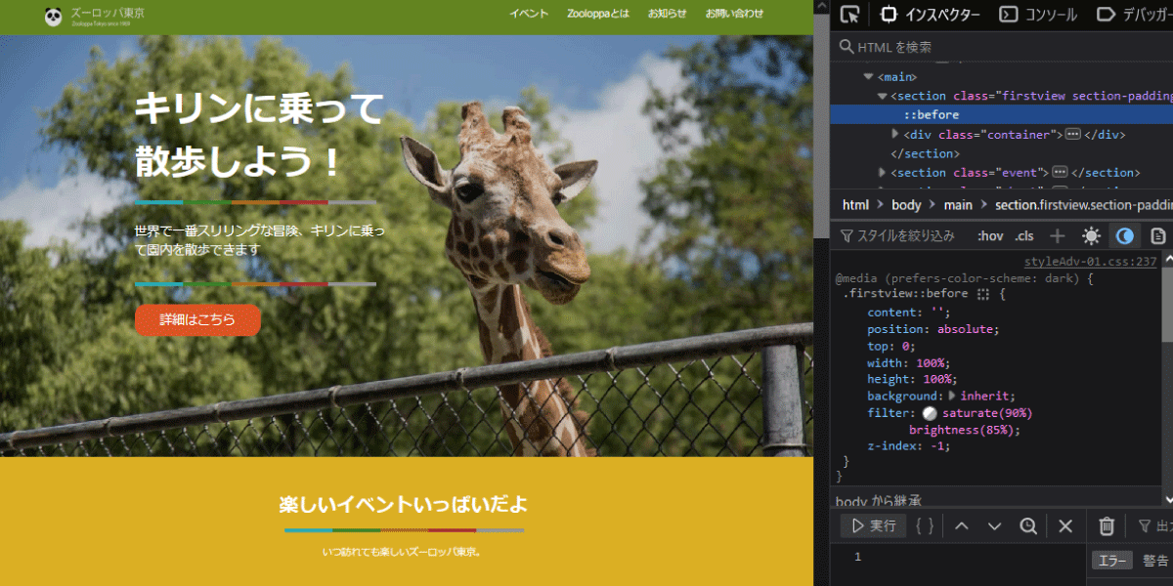The width and height of the screenshot is (1173, 586).
Task: Click the HTML を検索 search field
Action: 1002,47
